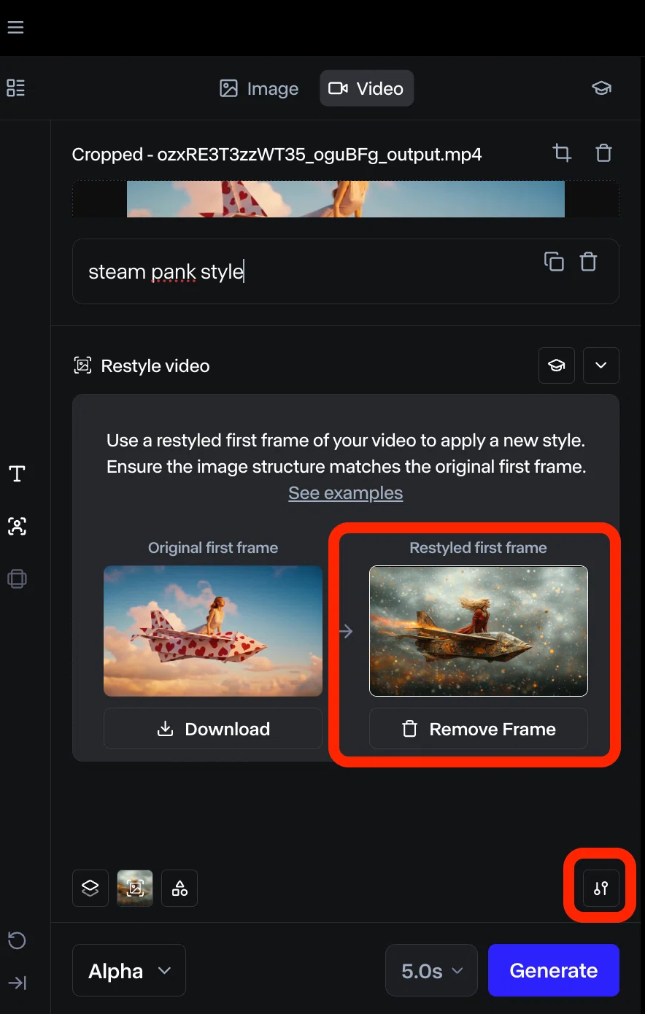Screen dimensions: 645x1014
Task: Collapse the Restyle video section
Action: click(x=601, y=365)
